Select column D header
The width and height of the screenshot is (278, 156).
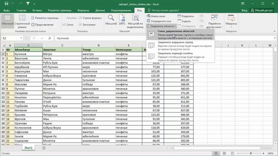coord(99,45)
